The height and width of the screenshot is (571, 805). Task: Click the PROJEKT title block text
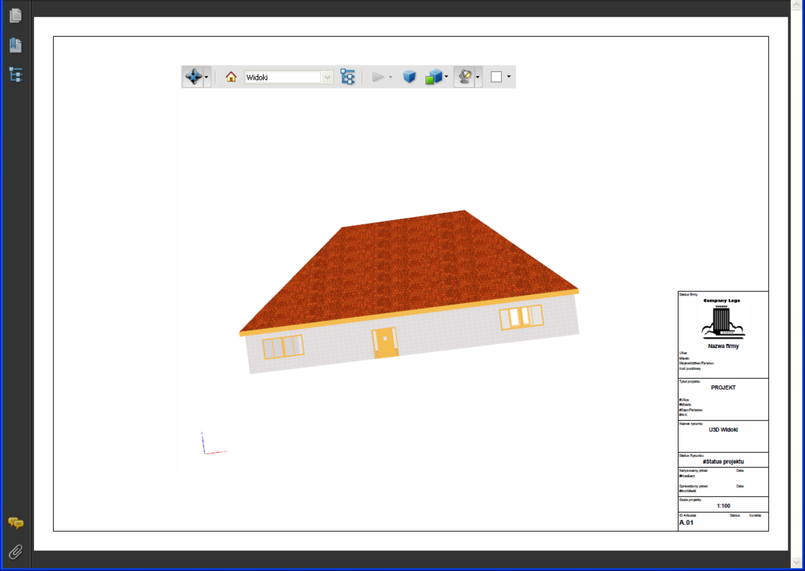tap(723, 388)
